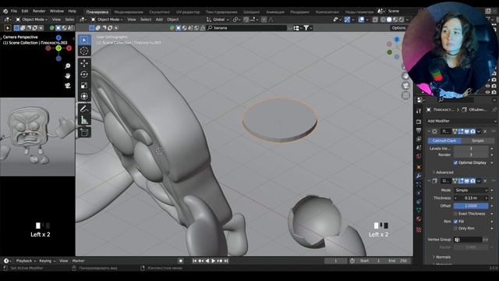
Task: Open the Object Data properties tab
Action: click(x=419, y=210)
